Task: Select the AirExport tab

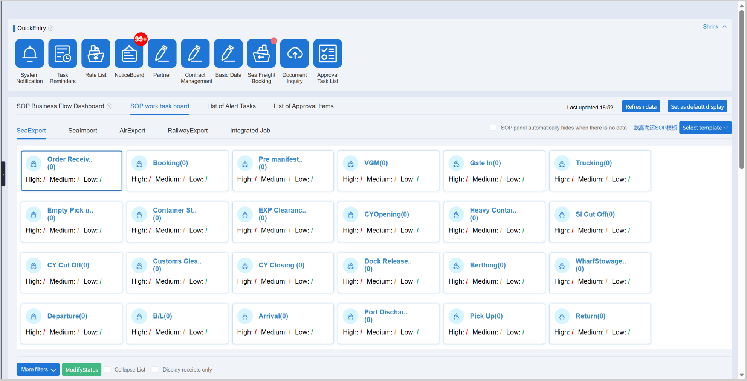Action: coord(132,131)
